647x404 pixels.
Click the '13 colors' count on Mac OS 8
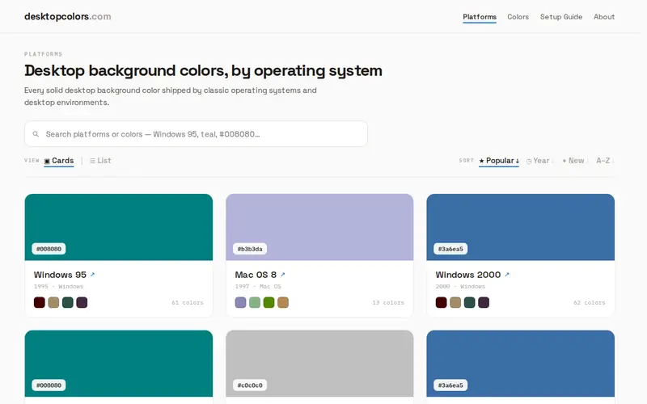(388, 302)
